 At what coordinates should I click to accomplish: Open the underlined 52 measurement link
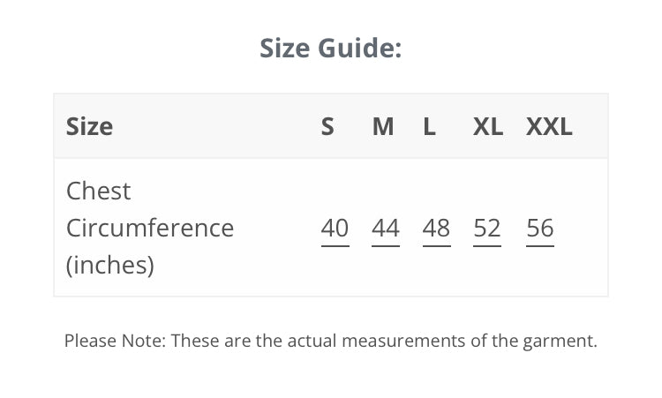tap(487, 229)
